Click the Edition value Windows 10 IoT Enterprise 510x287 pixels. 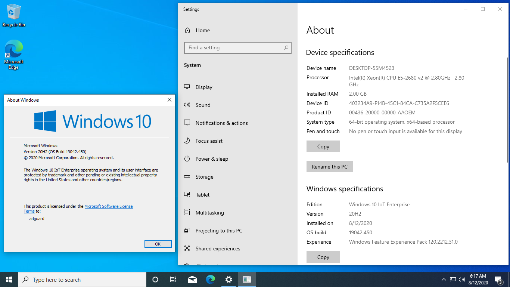pyautogui.click(x=379, y=204)
